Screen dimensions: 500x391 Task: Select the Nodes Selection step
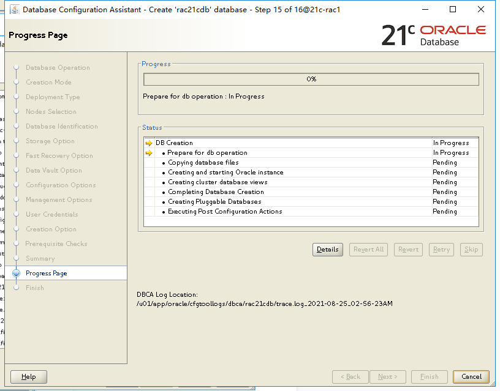[51, 111]
